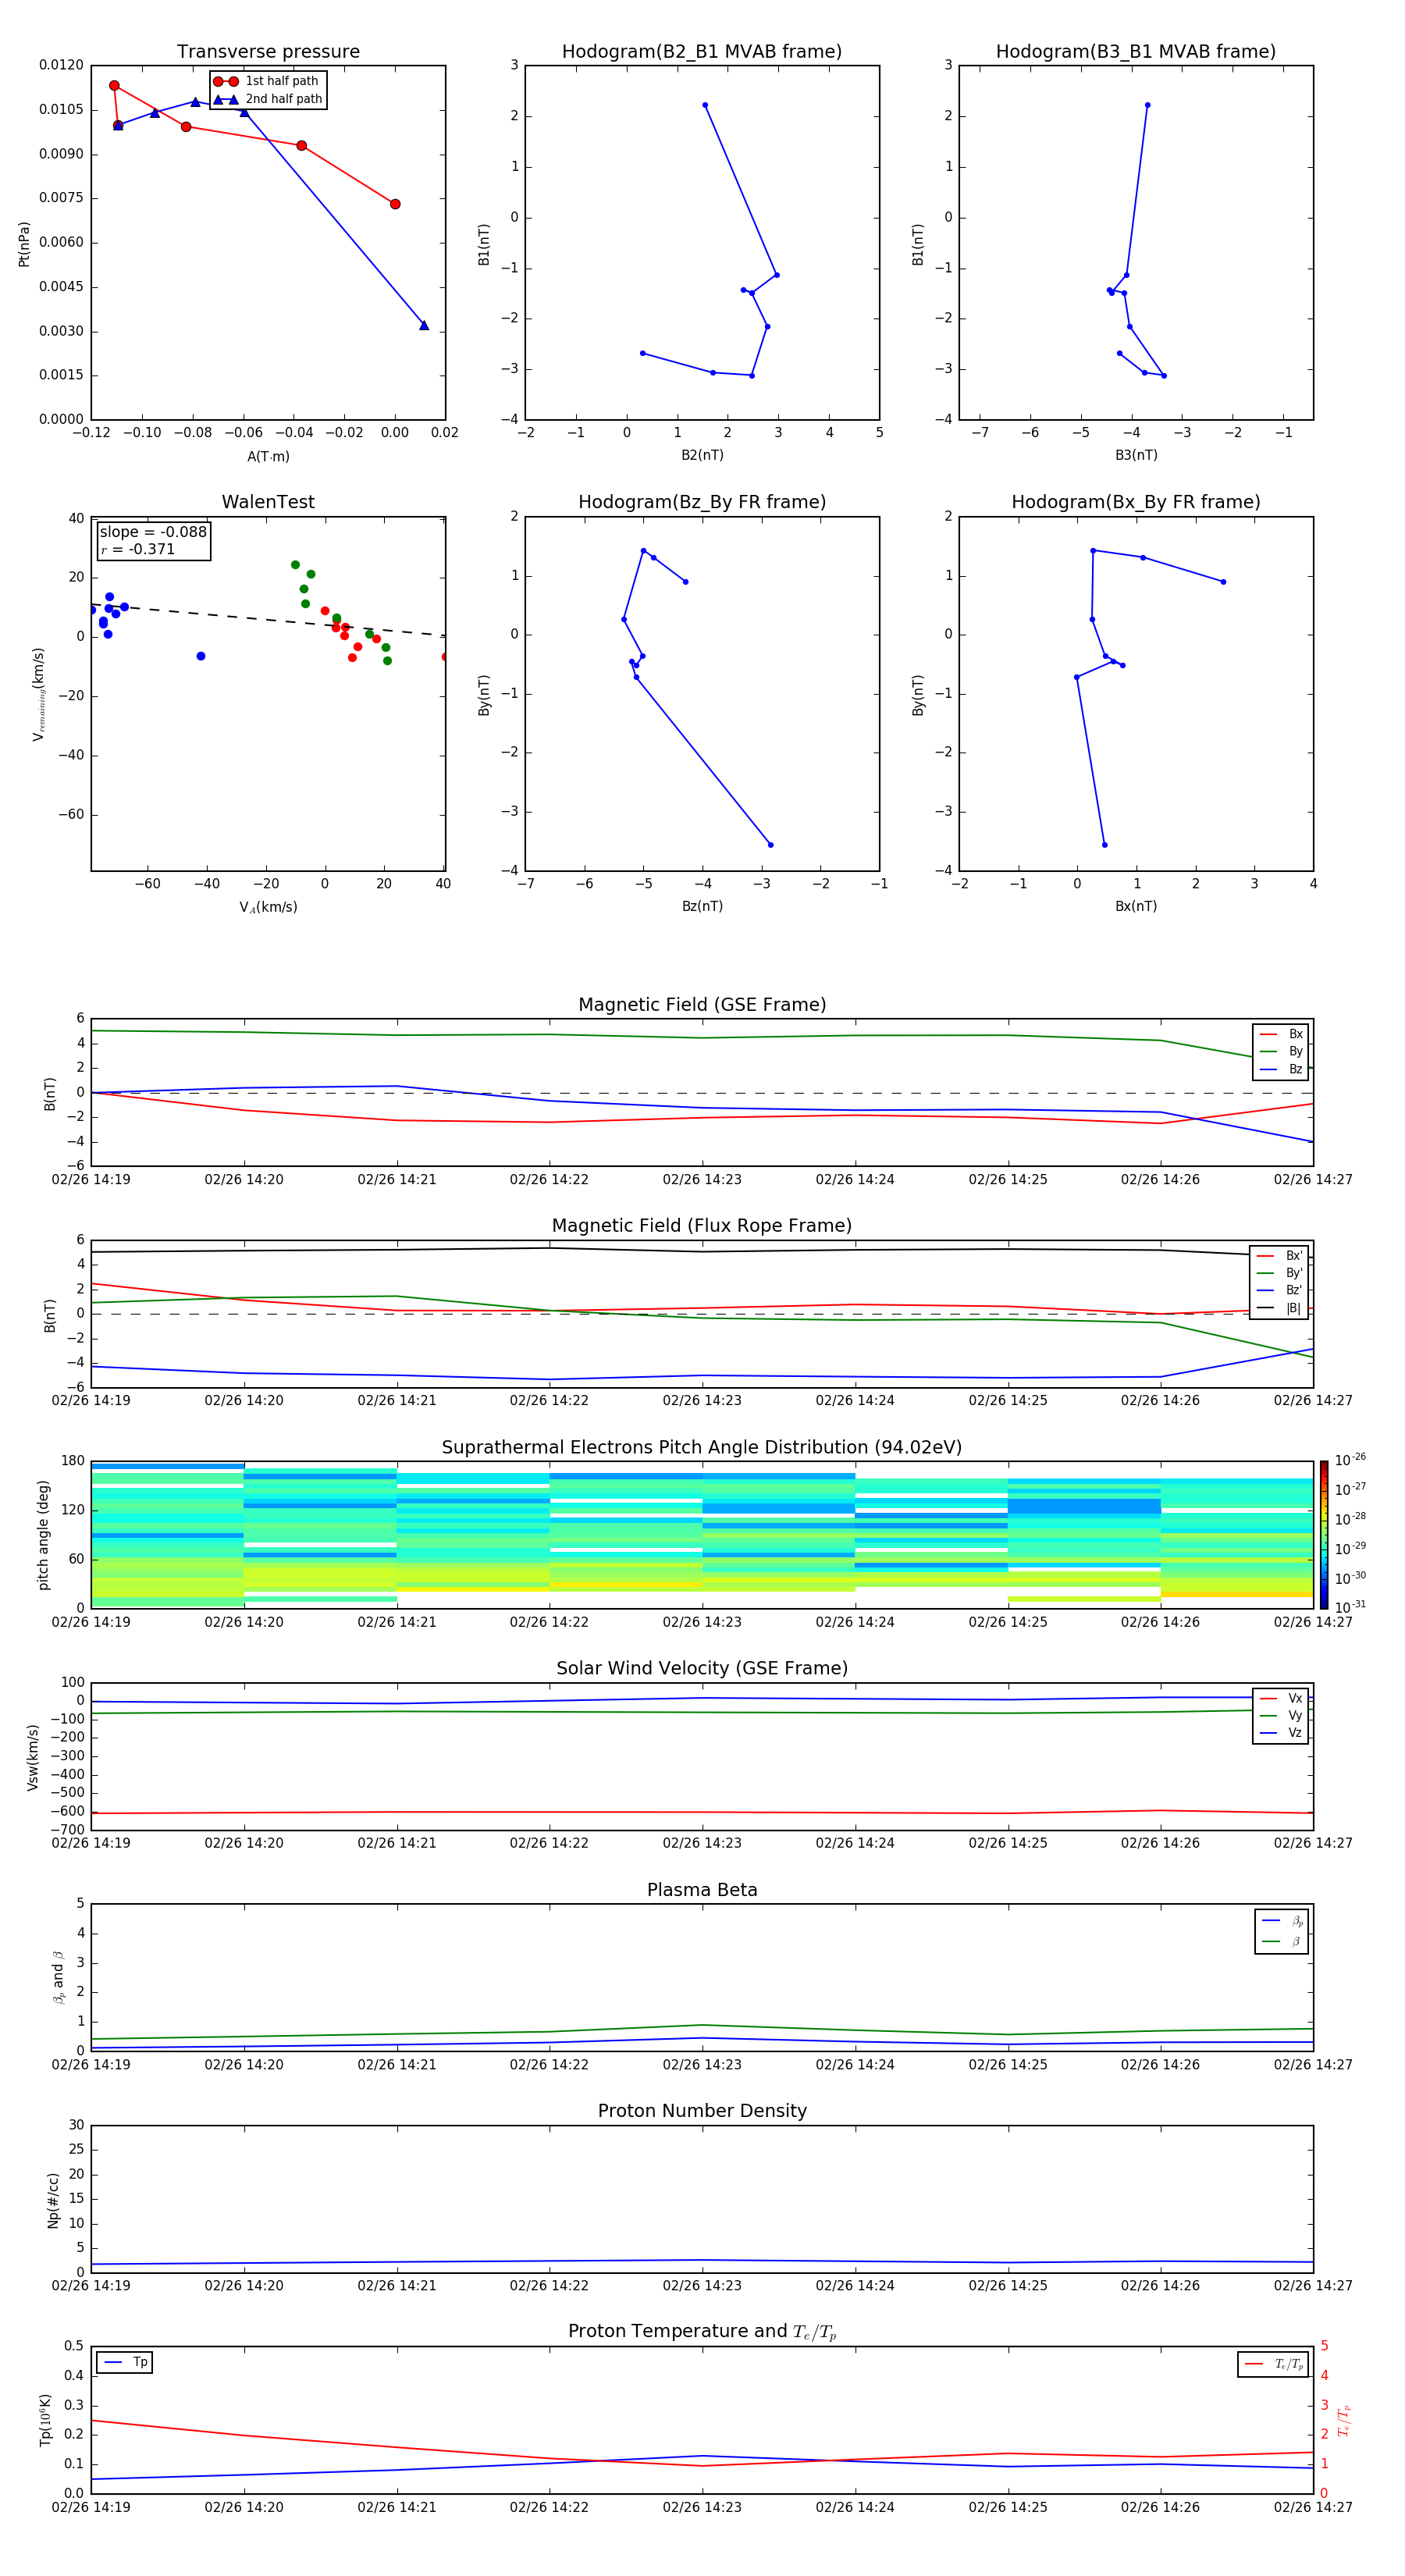Select the By entry in GSE magnetic field legend
Viewport: 1405px width, 2576px height.
(x=1281, y=1051)
